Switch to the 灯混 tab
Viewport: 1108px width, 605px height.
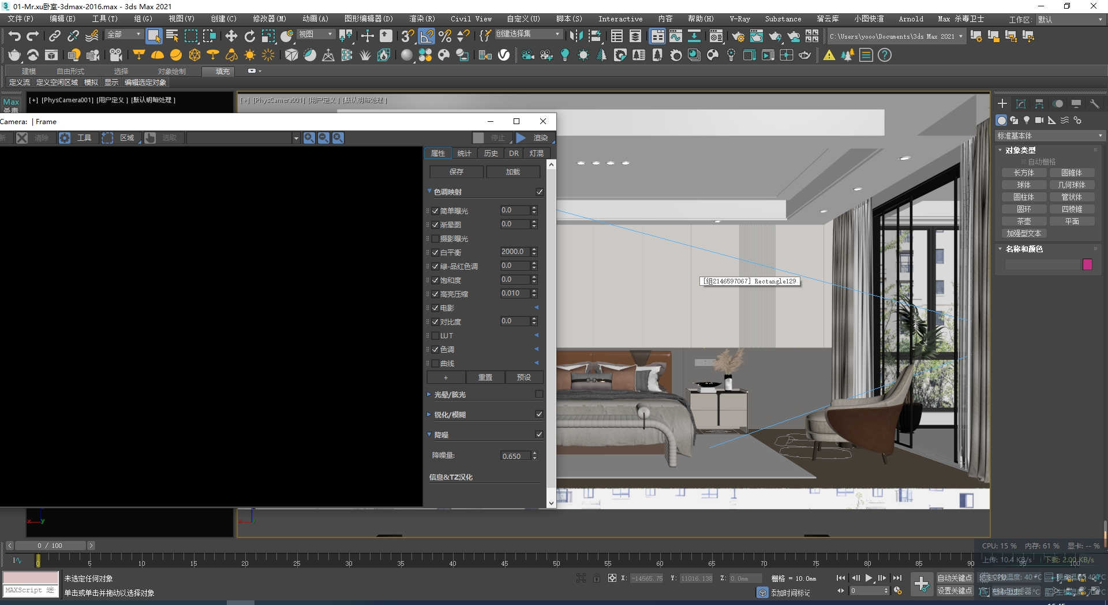[x=537, y=154]
